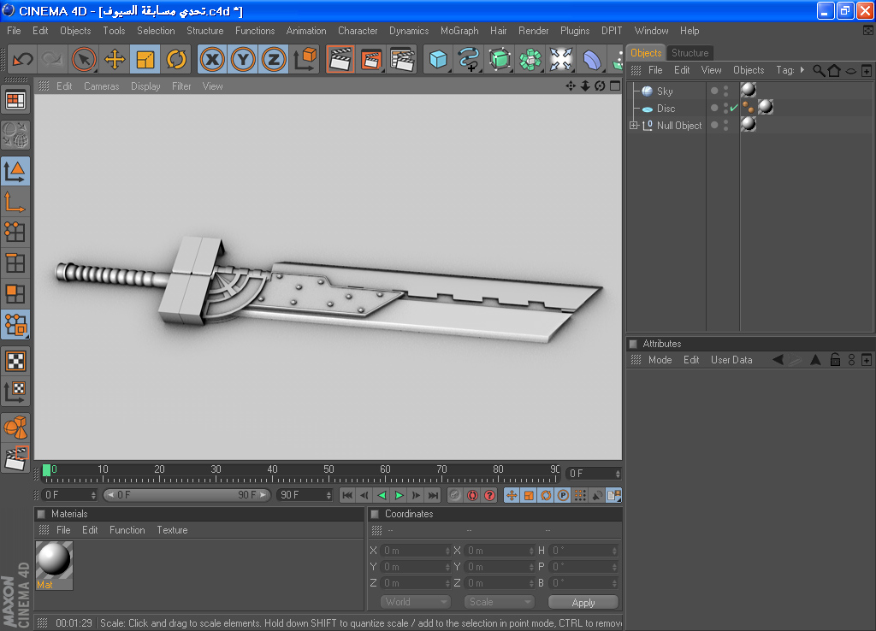Select the Object Axis tool
876x631 pixels.
(x=15, y=202)
